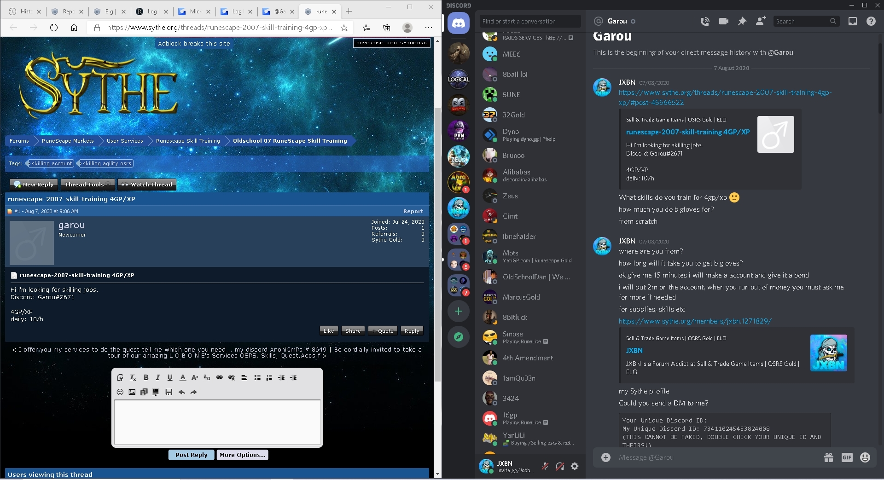The height and width of the screenshot is (480, 884).
Task: Start a video call with Garou
Action: click(x=724, y=21)
